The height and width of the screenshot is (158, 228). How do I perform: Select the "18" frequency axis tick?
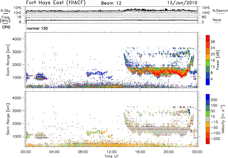19,17
